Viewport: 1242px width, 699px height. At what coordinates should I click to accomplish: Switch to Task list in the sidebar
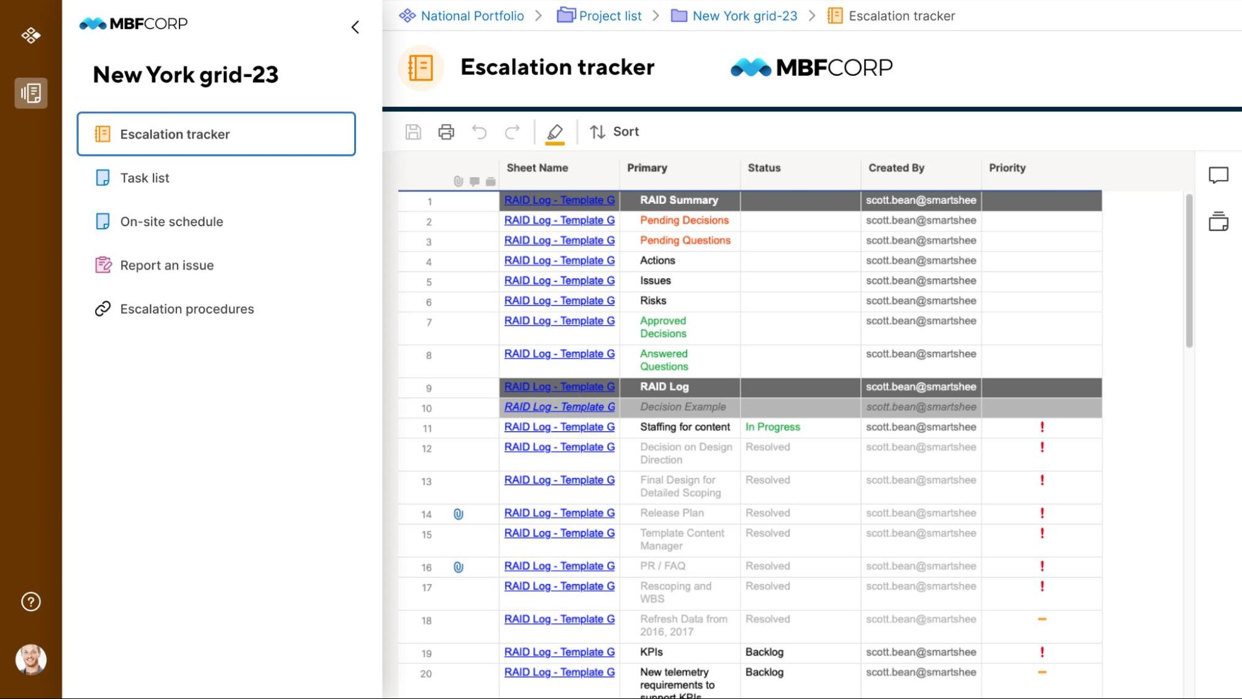144,178
